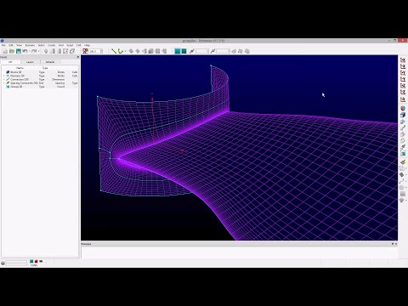The width and height of the screenshot is (408, 306).
Task: Click the spacing value input field
Action: pyautogui.click(x=202, y=51)
